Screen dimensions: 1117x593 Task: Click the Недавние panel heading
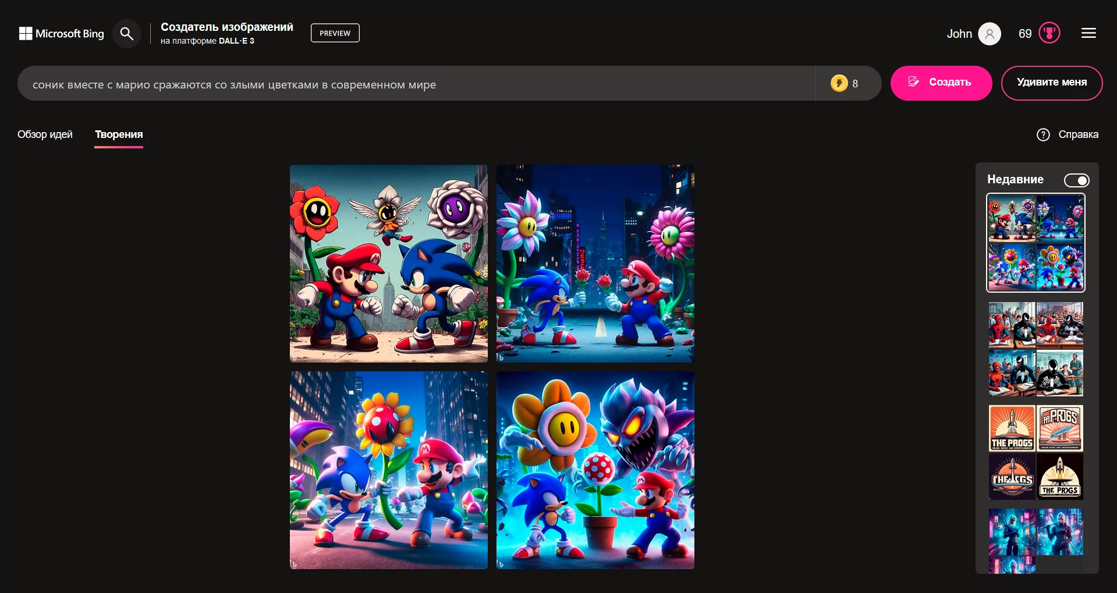click(1015, 179)
